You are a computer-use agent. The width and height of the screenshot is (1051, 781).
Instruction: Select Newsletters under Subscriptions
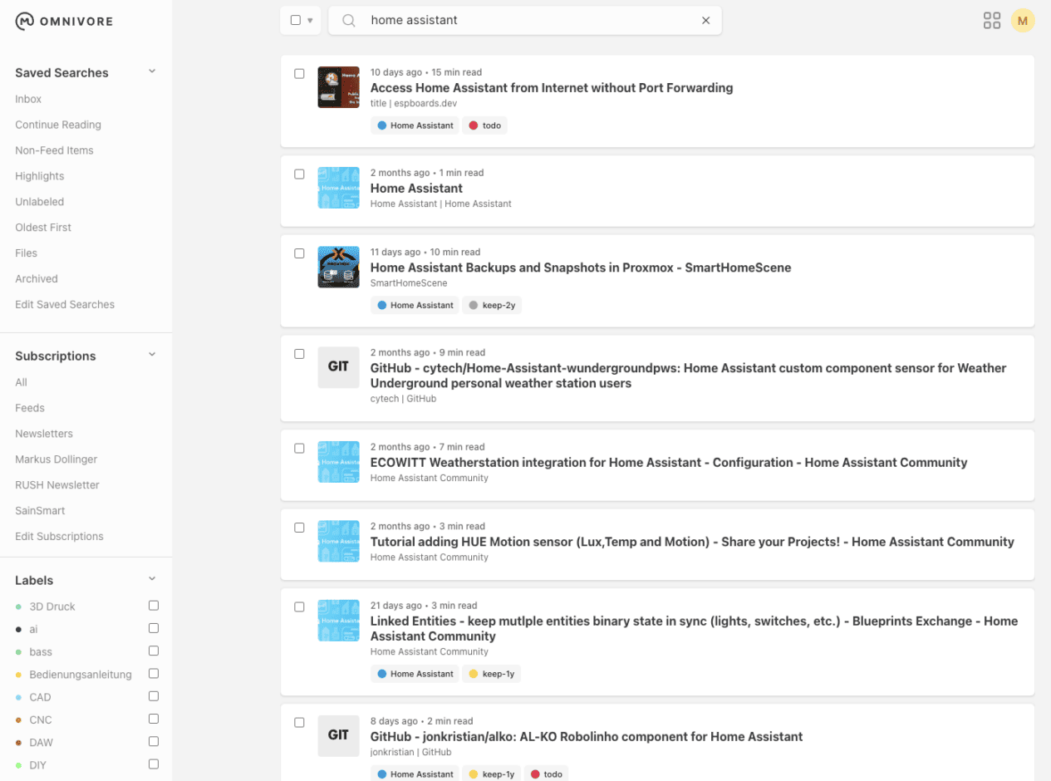(x=44, y=434)
